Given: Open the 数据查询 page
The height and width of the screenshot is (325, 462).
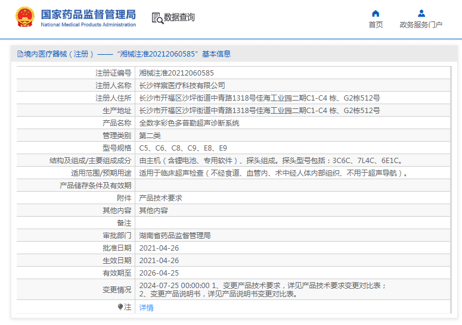Looking at the screenshot, I should tap(179, 17).
